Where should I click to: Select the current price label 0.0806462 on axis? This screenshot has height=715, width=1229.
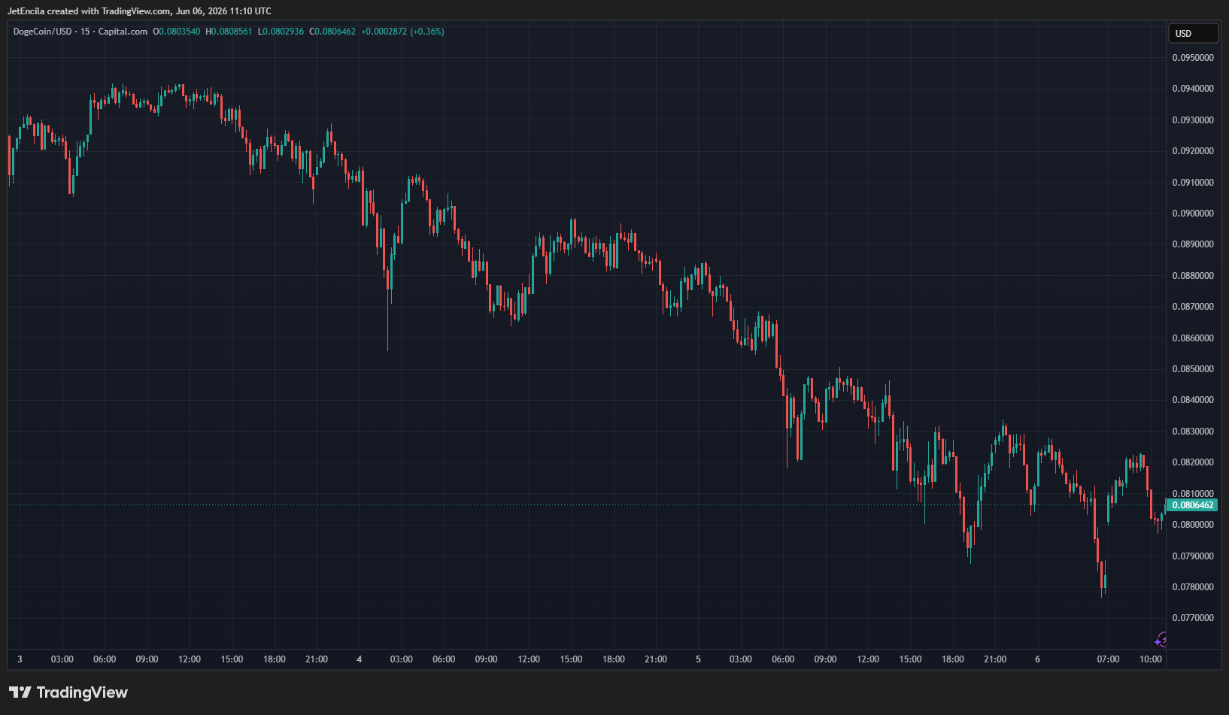tap(1192, 505)
